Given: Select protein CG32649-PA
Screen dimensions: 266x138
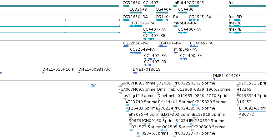Looking at the screenshot, I should [x=136, y=53].
